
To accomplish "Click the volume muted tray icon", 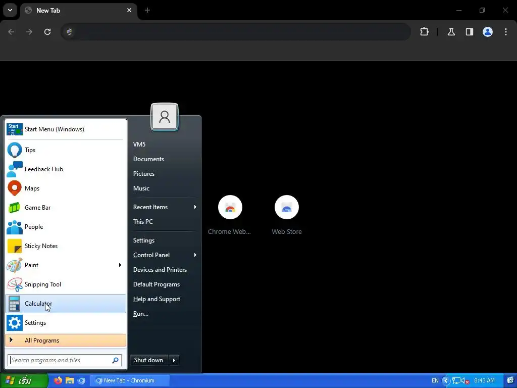I will (x=465, y=380).
